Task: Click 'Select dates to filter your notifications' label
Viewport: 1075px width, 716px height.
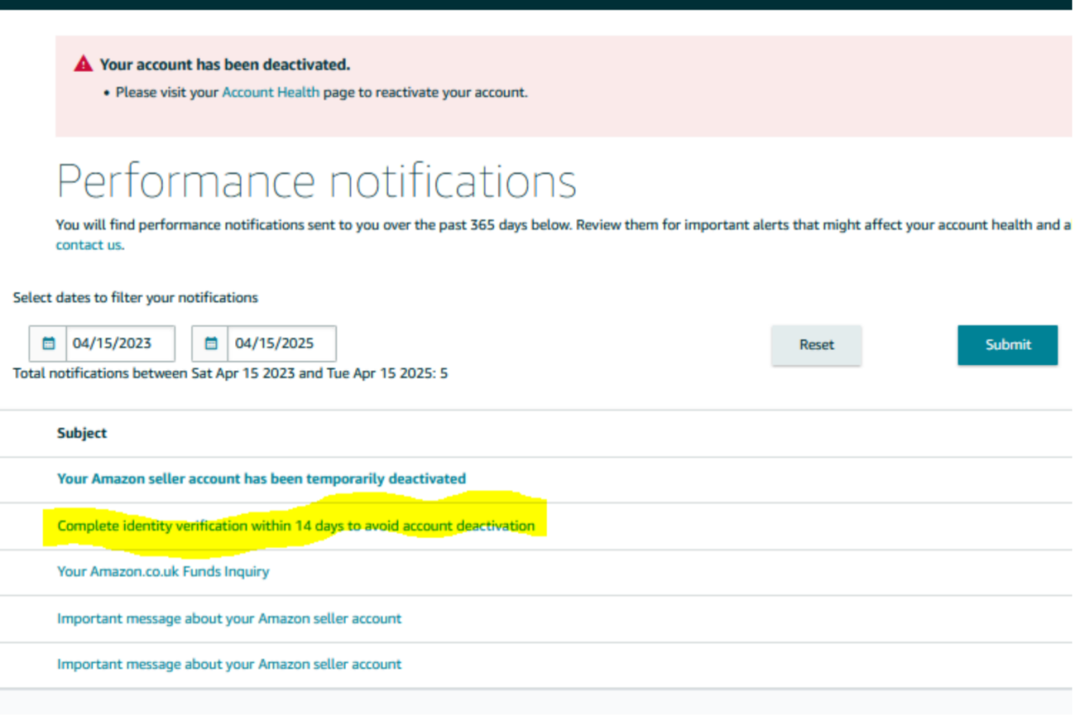Action: click(x=135, y=298)
